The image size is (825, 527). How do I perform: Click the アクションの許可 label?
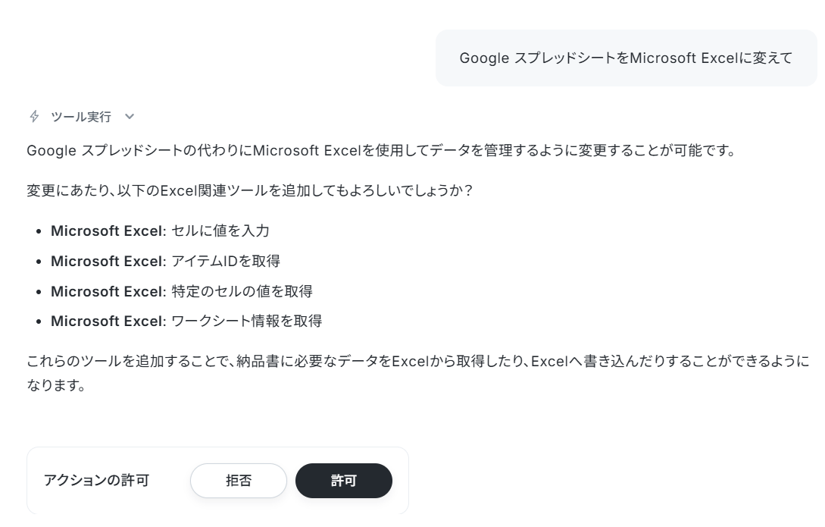click(96, 480)
